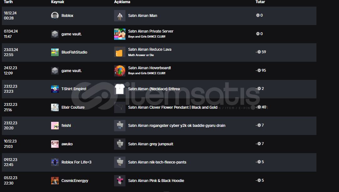339x192 pixels.
Task: Open Math Answer or Die game link
Action: (x=141, y=55)
